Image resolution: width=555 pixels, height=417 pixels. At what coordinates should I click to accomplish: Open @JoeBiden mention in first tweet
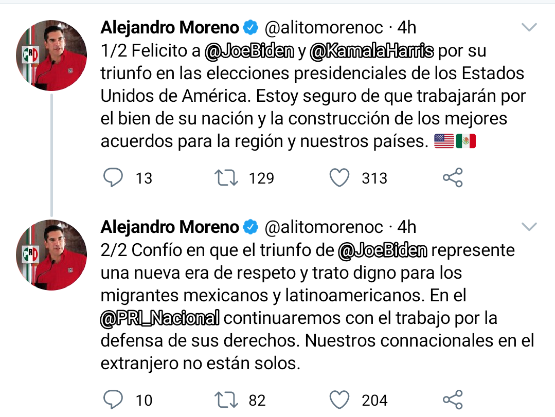pos(249,51)
